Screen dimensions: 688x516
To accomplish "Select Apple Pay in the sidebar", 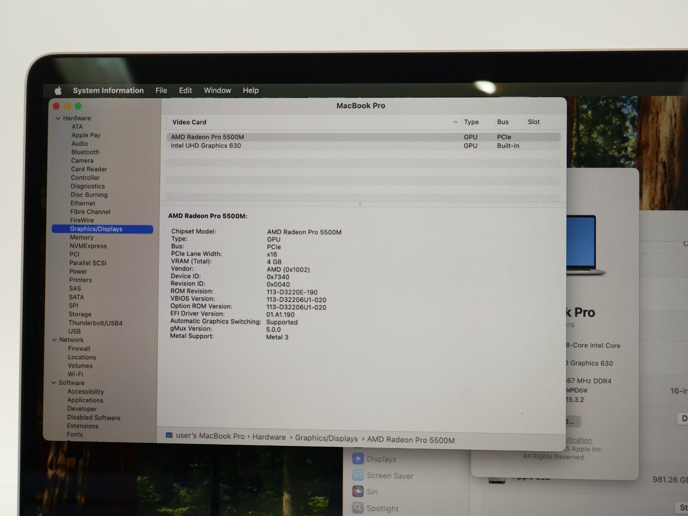I will 86,135.
